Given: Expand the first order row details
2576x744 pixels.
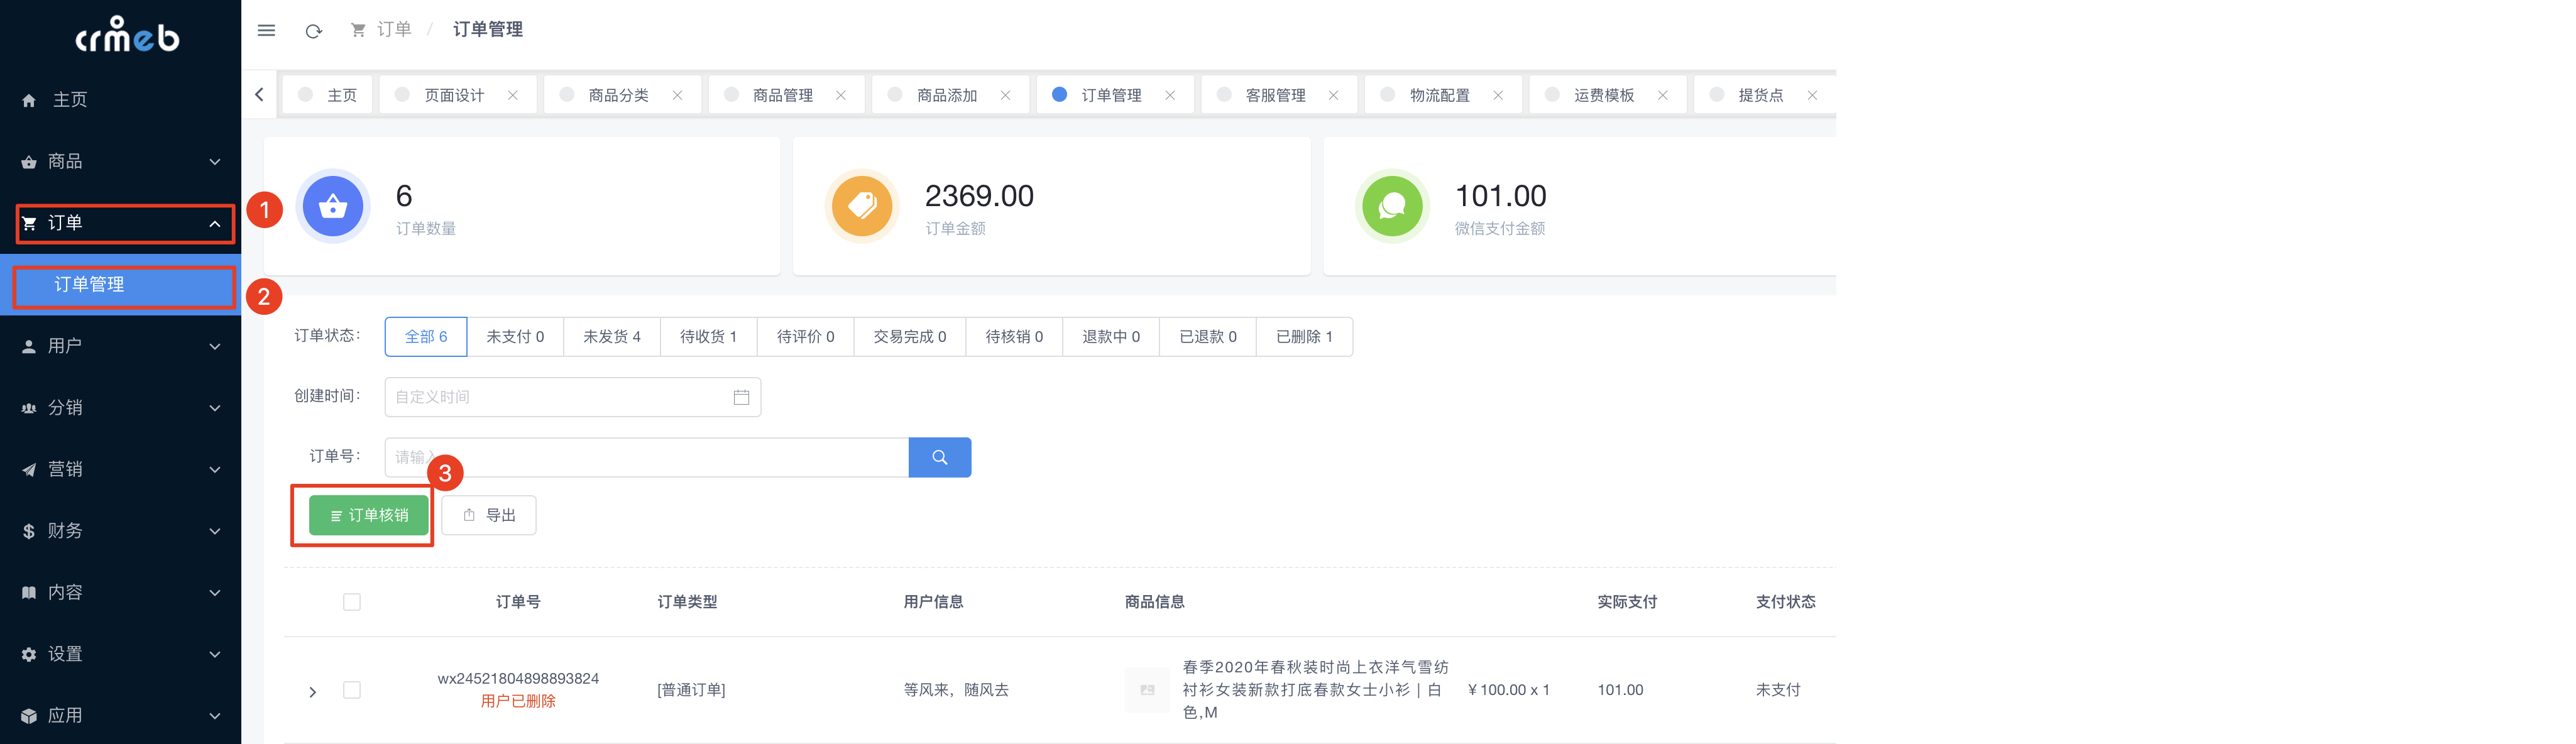Looking at the screenshot, I should pos(313,692).
